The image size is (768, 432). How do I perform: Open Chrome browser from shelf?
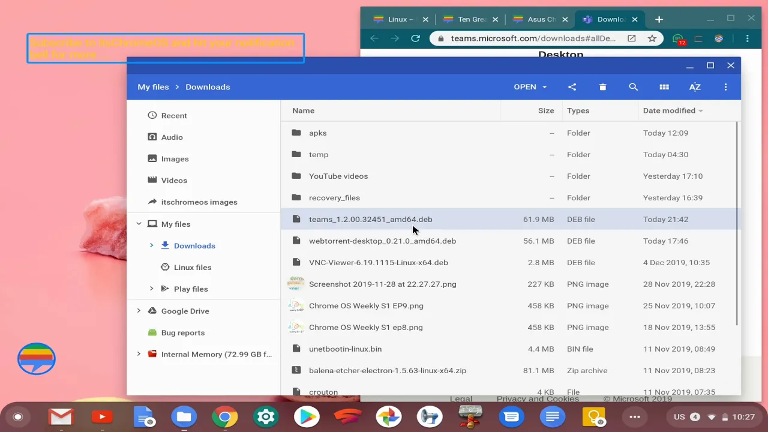224,416
